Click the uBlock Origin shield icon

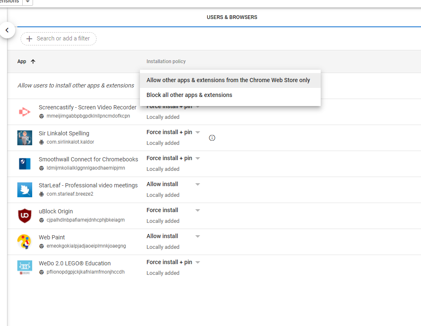tap(25, 216)
